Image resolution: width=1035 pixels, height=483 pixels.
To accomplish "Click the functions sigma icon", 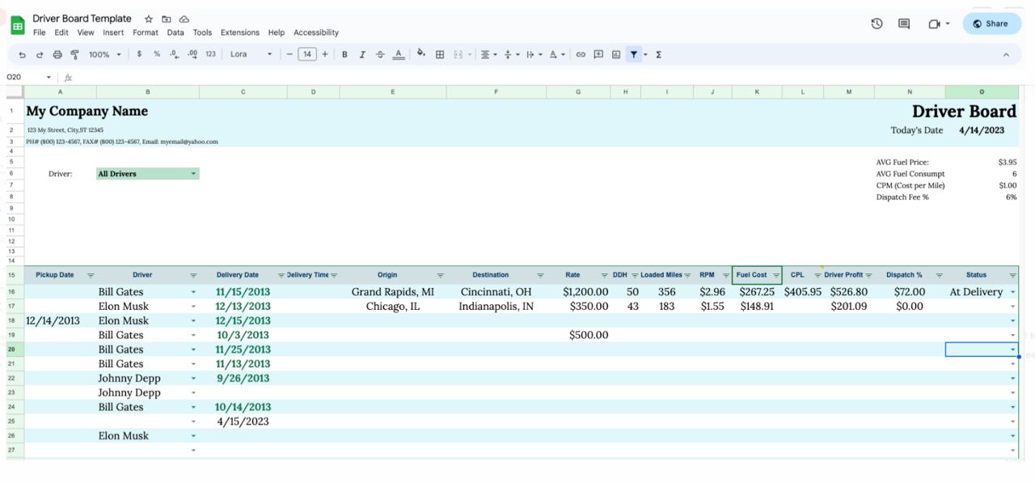I will click(x=659, y=54).
